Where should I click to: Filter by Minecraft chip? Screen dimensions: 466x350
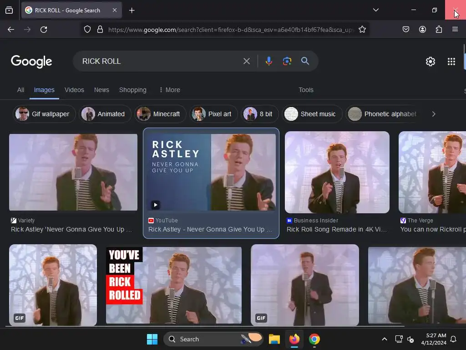coord(160,114)
